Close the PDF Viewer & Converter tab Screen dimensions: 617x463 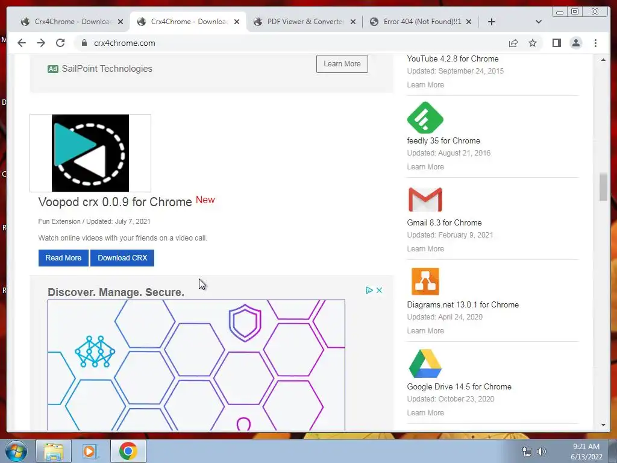click(x=353, y=22)
